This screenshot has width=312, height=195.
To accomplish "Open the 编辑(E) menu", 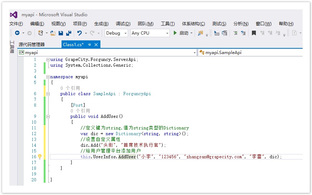I will [37, 24].
